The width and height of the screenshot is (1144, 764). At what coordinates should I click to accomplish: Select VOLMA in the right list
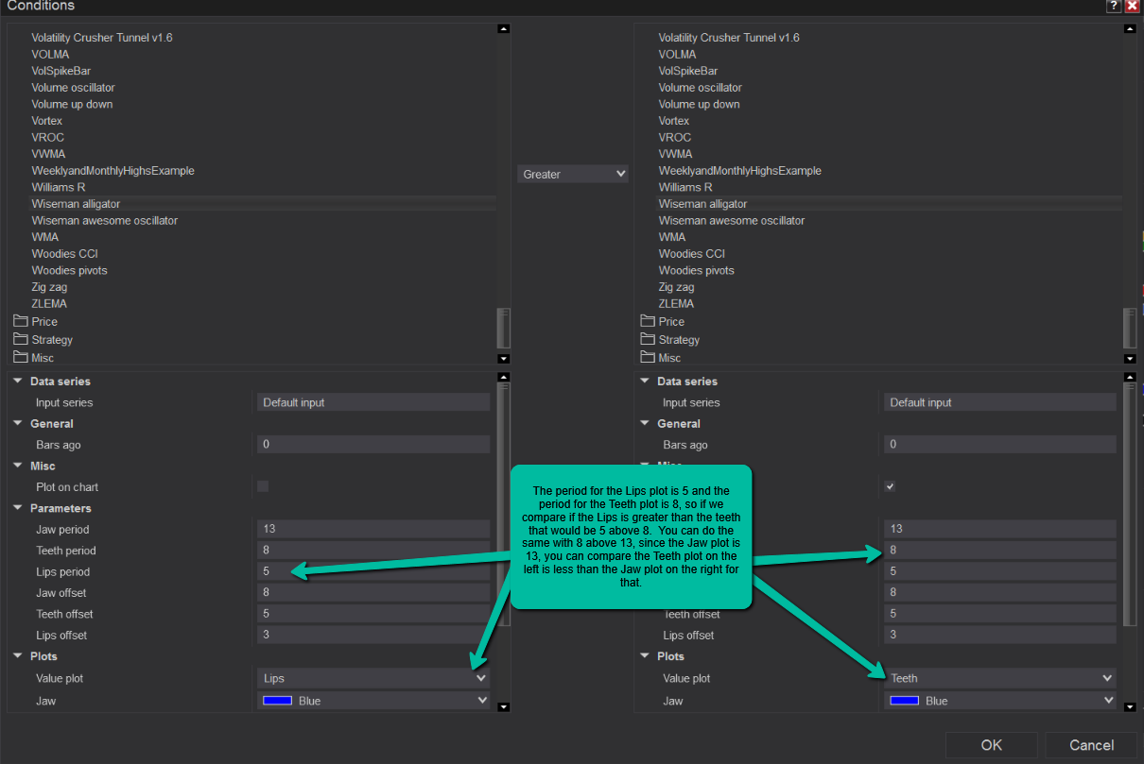[x=677, y=54]
